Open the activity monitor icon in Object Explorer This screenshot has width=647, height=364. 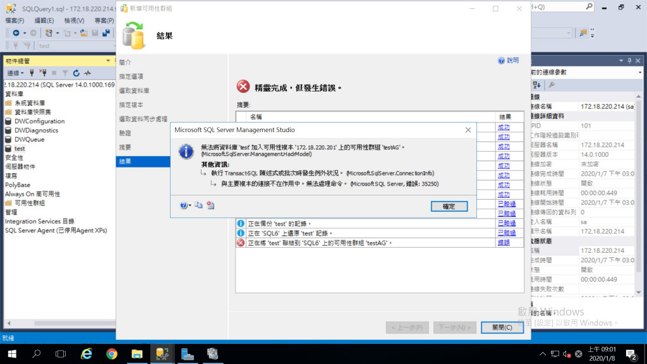(x=87, y=73)
